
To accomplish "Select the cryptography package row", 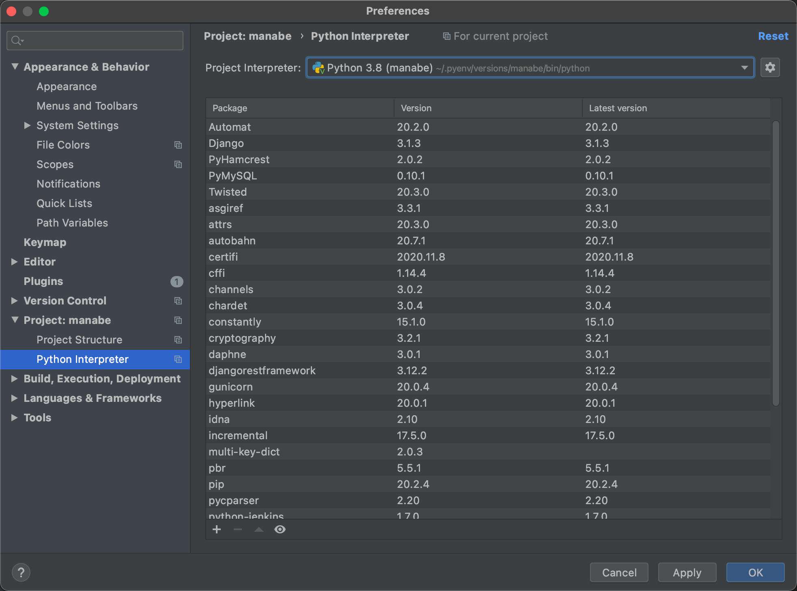I will pyautogui.click(x=488, y=338).
